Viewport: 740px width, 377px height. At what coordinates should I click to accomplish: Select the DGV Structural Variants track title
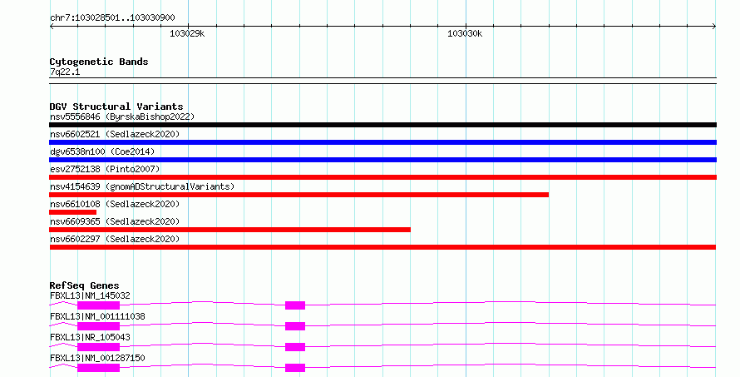(116, 107)
